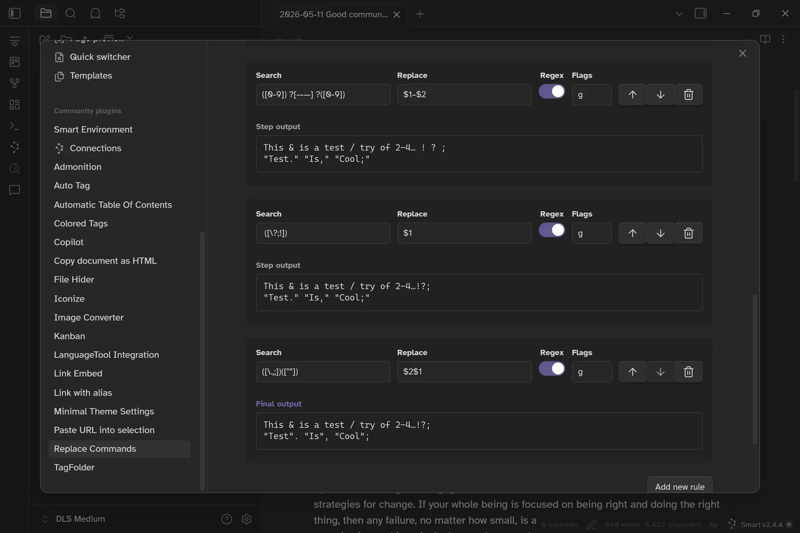Move the $1-$2 rule down
Image resolution: width=800 pixels, height=533 pixels.
[x=661, y=94]
